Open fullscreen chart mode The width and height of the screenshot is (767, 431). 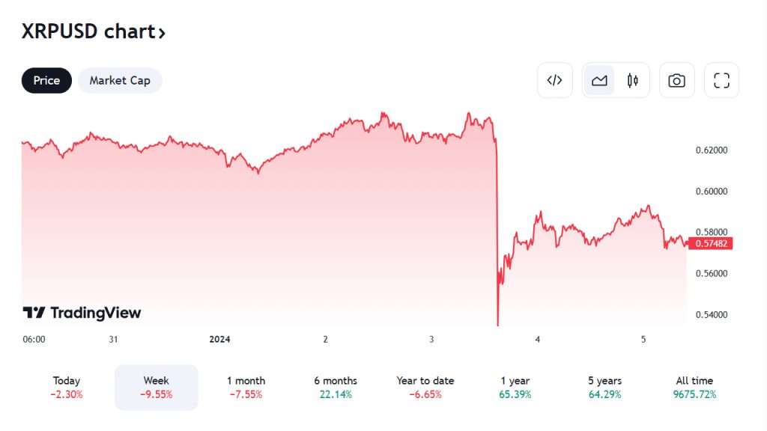point(721,81)
